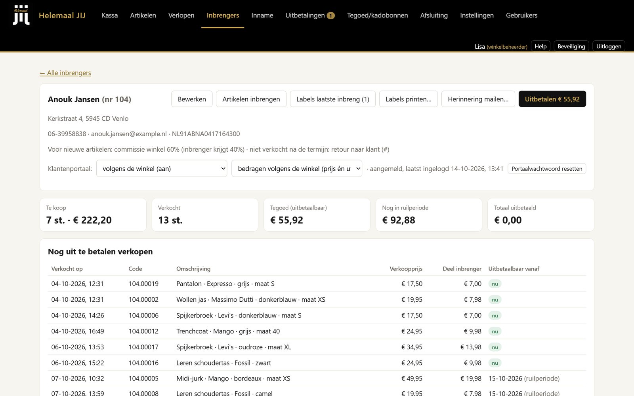Click the Tegoed (uitbetaalbaar) € 55,92 card
The height and width of the screenshot is (396, 634).
coord(317,215)
